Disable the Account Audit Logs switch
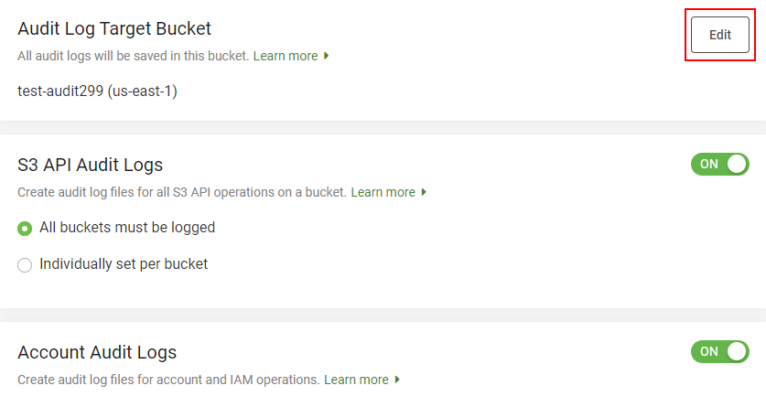 (719, 352)
